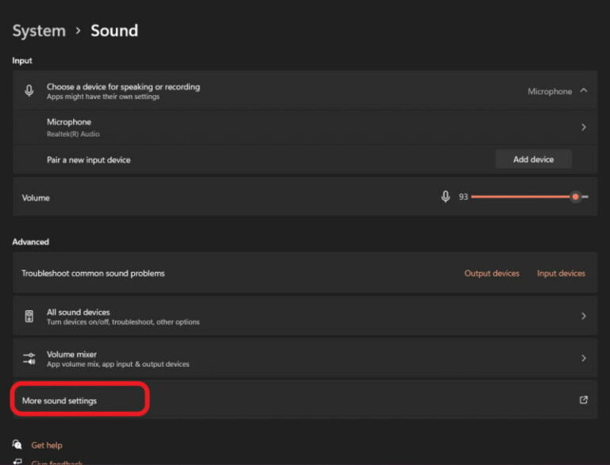Viewport: 610px width, 465px height.
Task: Troubleshoot Output devices link
Action: point(492,273)
